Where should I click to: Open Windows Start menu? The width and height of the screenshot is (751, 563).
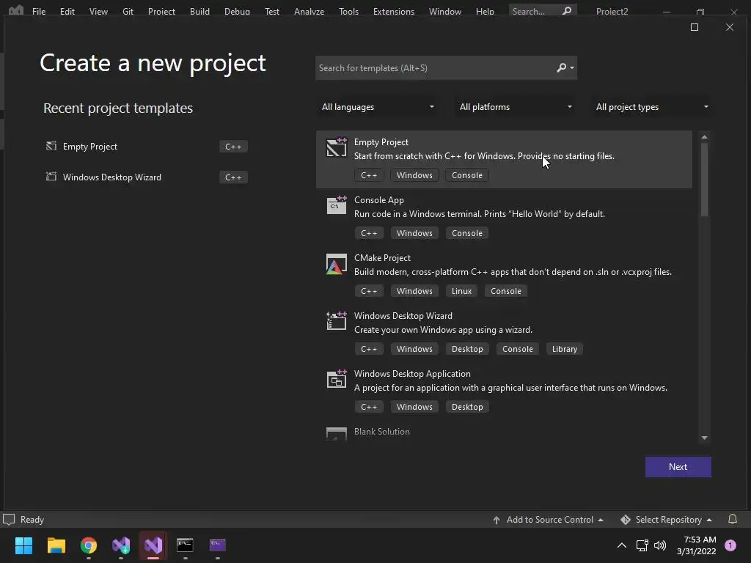pos(23,545)
